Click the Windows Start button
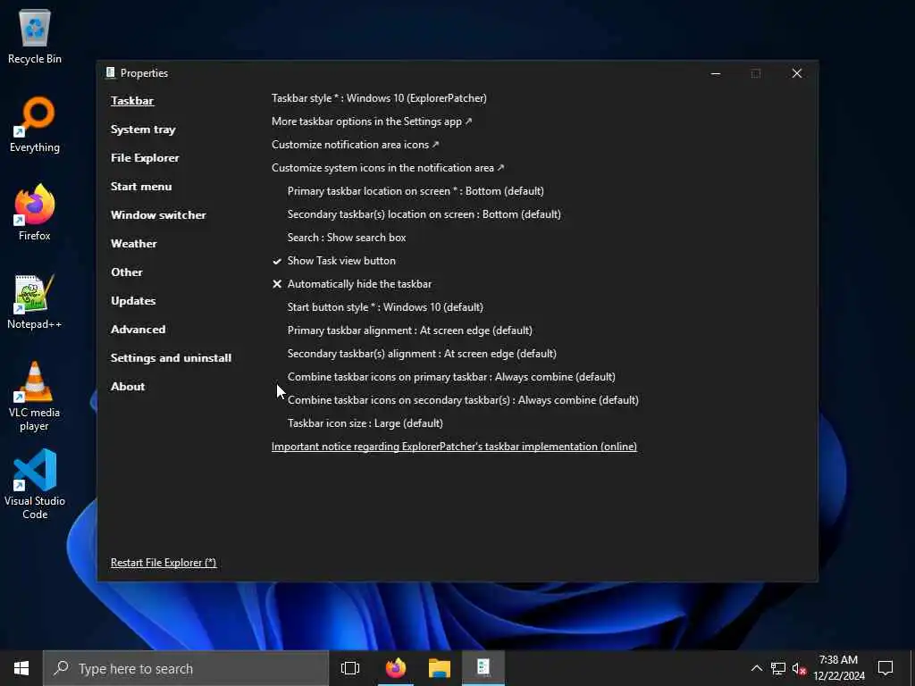Image resolution: width=915 pixels, height=686 pixels. click(x=21, y=668)
